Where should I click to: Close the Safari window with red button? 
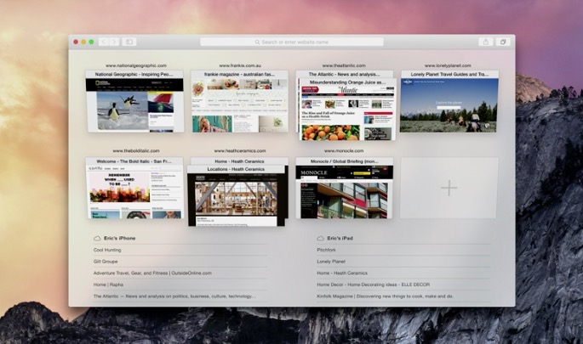(76, 42)
